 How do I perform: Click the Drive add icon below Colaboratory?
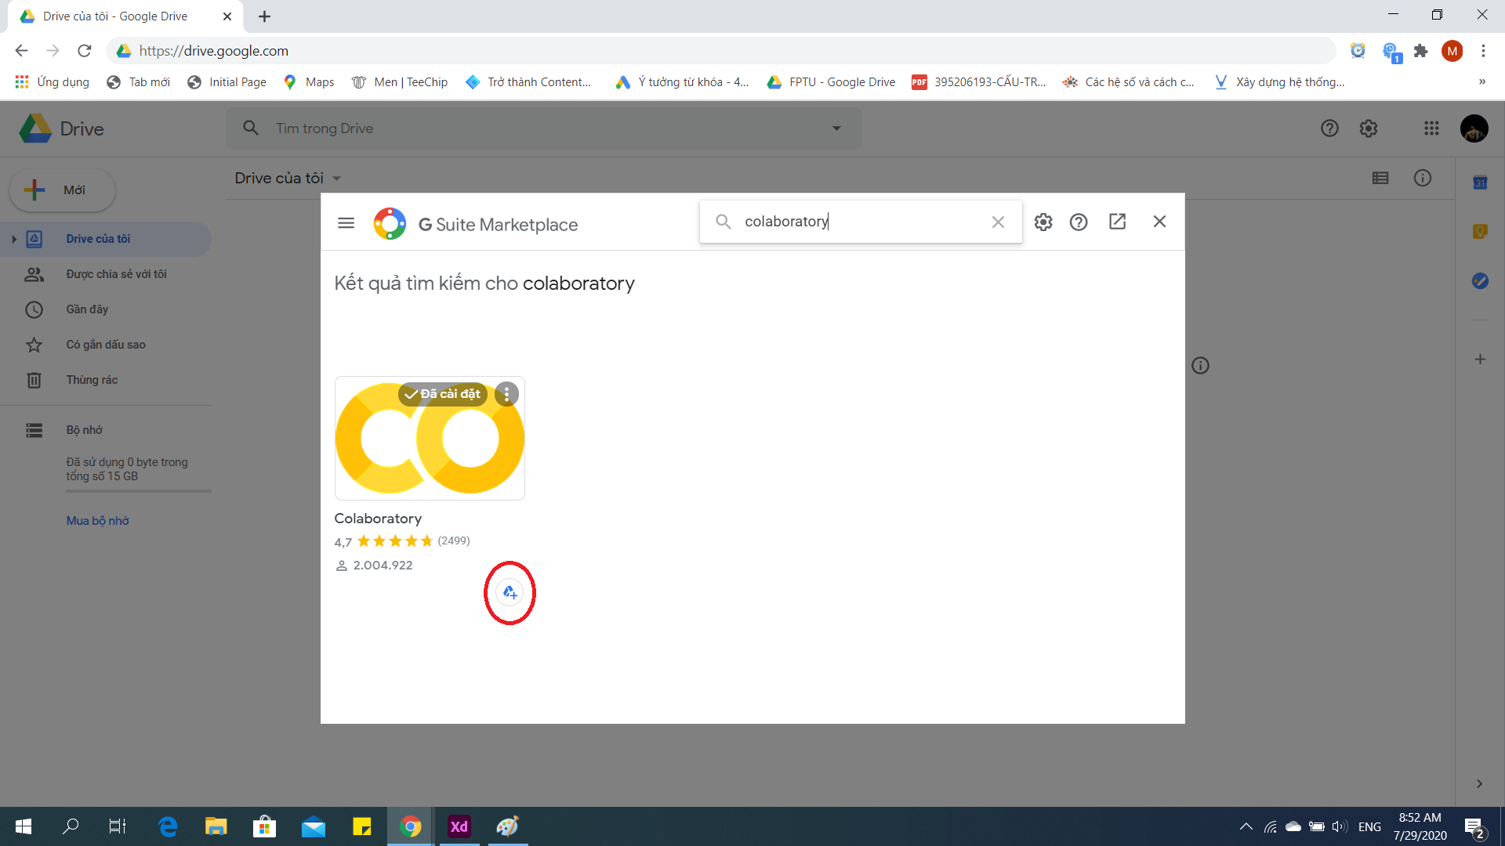[x=510, y=593]
